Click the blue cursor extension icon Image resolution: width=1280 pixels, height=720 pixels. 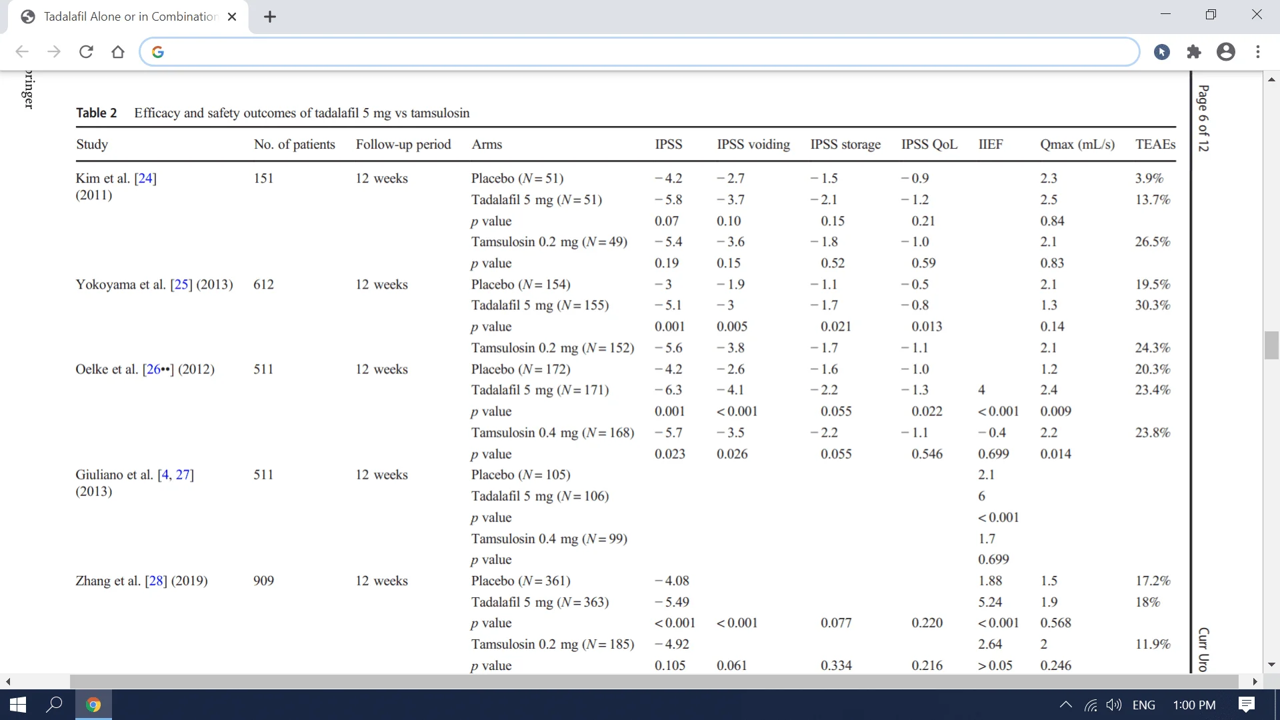(x=1162, y=52)
